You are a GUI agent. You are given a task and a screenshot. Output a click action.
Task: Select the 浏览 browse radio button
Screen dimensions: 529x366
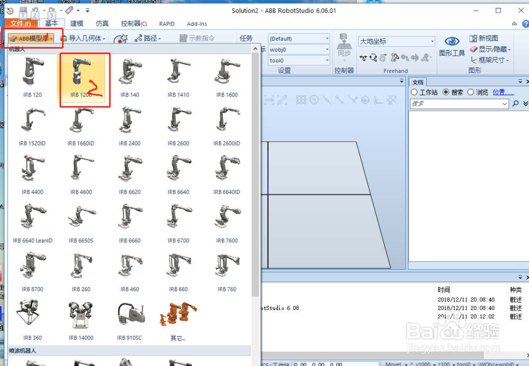[x=471, y=92]
